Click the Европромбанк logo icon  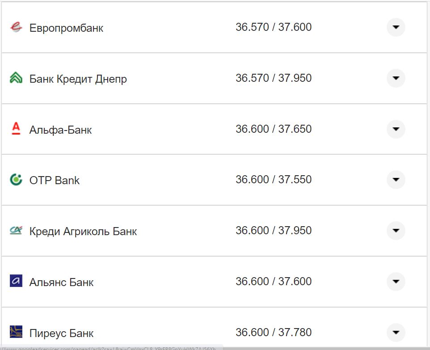16,27
